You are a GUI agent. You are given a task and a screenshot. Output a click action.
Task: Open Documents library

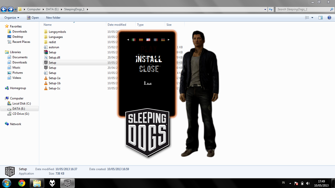(20, 57)
